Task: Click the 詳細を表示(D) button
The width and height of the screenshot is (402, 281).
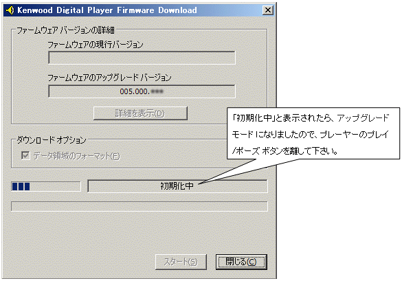Action: click(x=140, y=113)
